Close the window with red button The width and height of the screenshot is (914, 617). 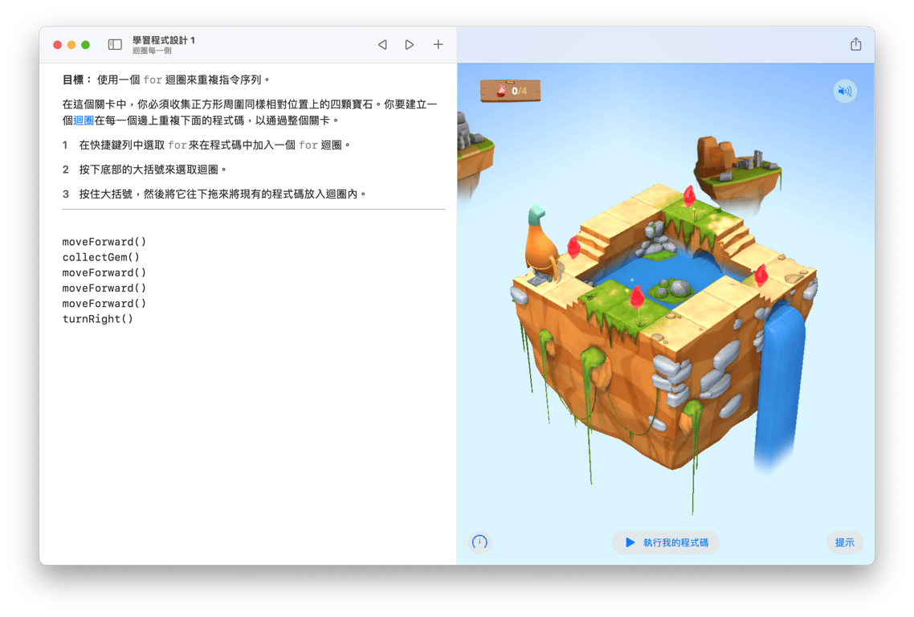(57, 45)
